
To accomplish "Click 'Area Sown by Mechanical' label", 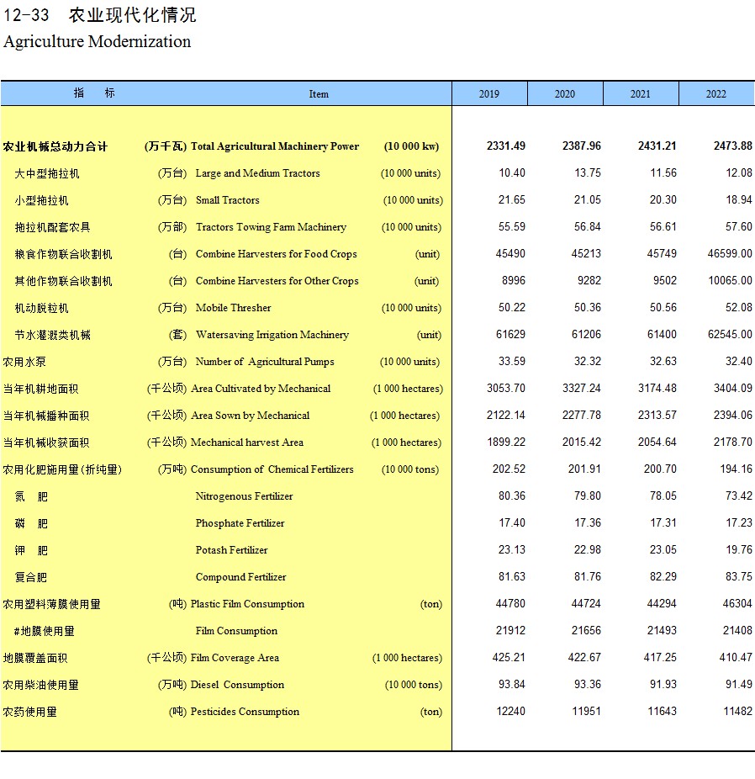I will click(251, 416).
